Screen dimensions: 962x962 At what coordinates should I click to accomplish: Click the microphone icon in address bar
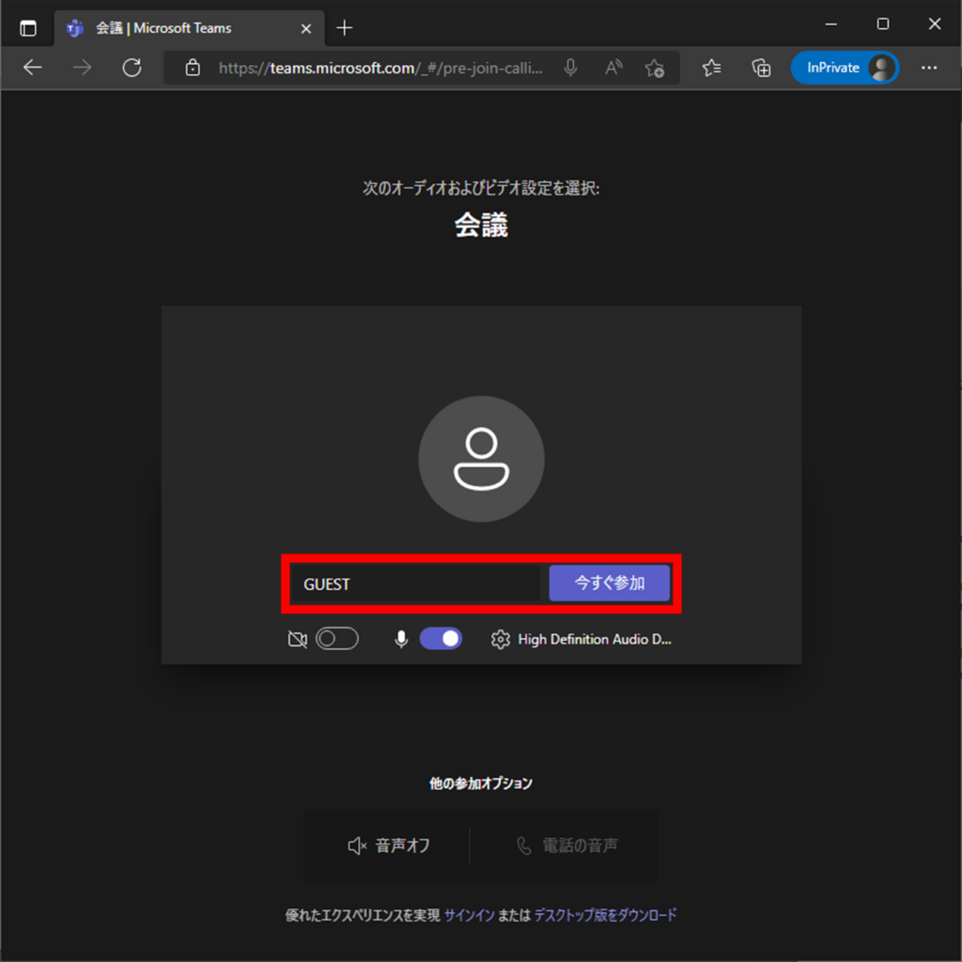click(x=569, y=68)
